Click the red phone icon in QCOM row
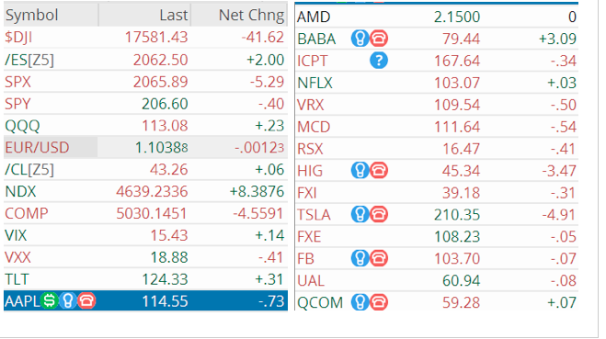The width and height of the screenshot is (606, 339). pos(379,302)
